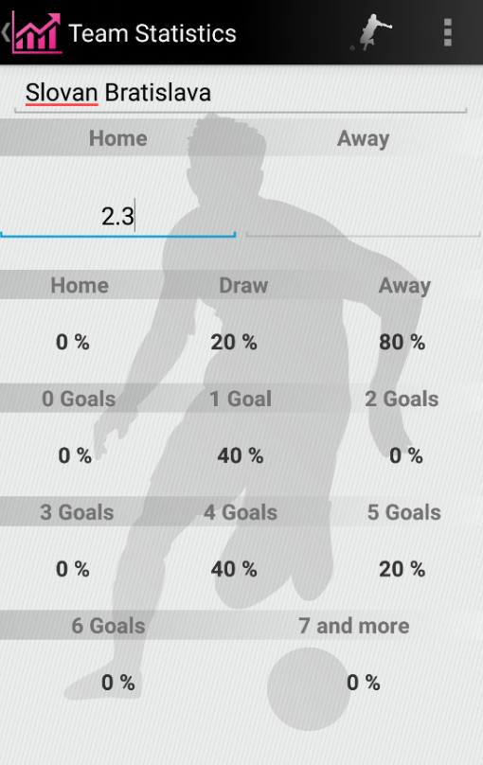The image size is (483, 765).
Task: Tap the Home header above odds field
Action: (118, 138)
